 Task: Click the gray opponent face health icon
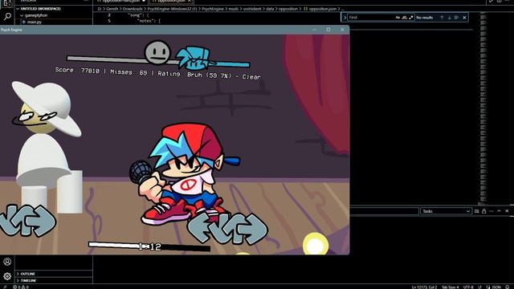click(157, 52)
